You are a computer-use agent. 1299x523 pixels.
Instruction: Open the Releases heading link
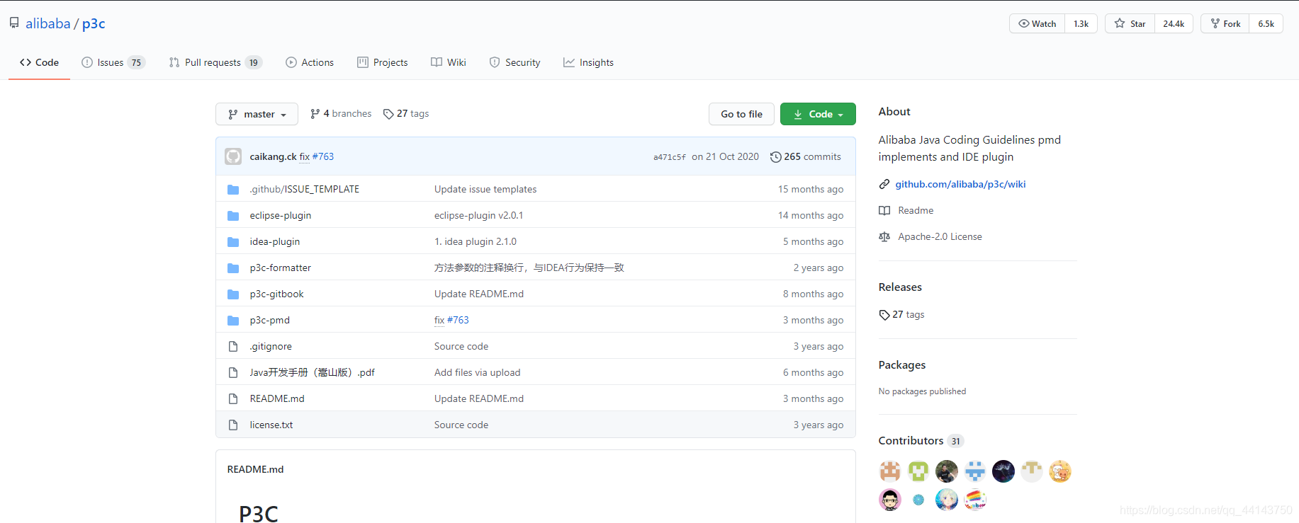point(900,287)
